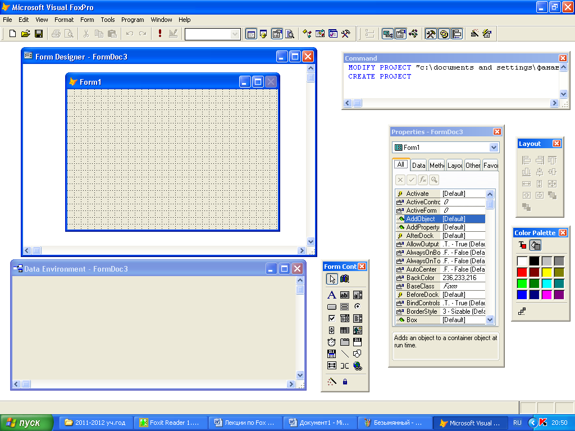The width and height of the screenshot is (575, 431).
Task: Select the AutoCenter property row
Action: (440, 269)
